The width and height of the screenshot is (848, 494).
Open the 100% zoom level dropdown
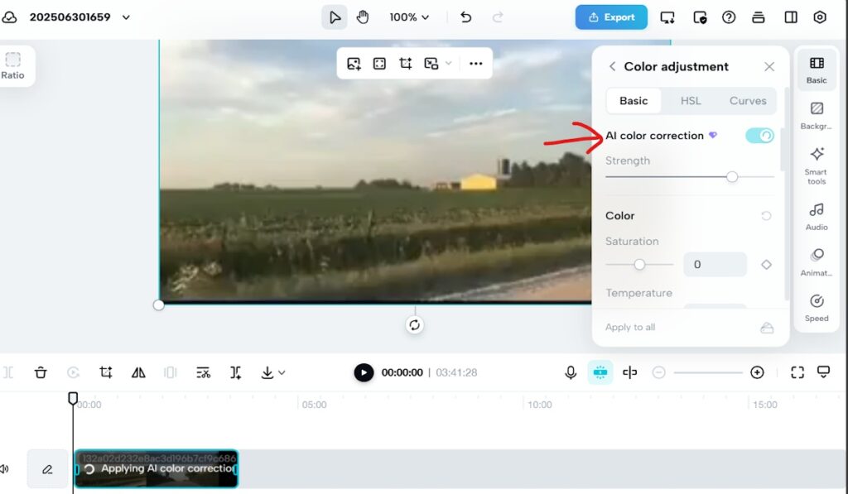410,17
